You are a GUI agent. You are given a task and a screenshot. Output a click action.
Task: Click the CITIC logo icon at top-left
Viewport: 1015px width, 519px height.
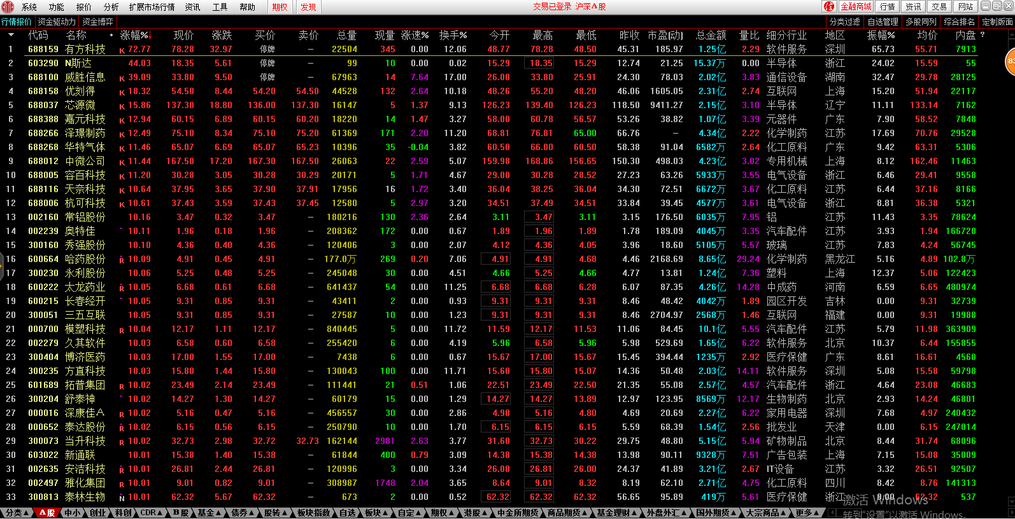point(7,7)
